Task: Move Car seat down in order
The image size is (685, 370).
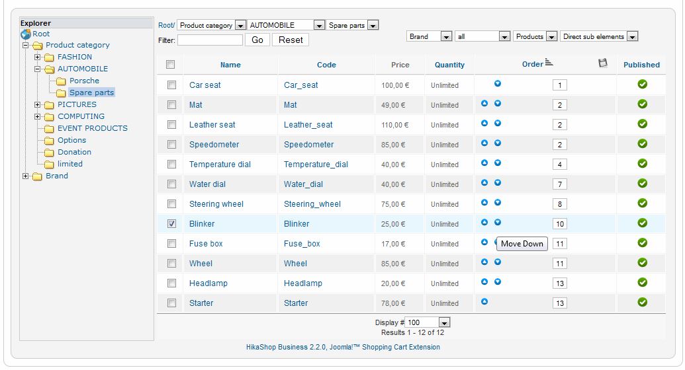Action: click(x=498, y=83)
